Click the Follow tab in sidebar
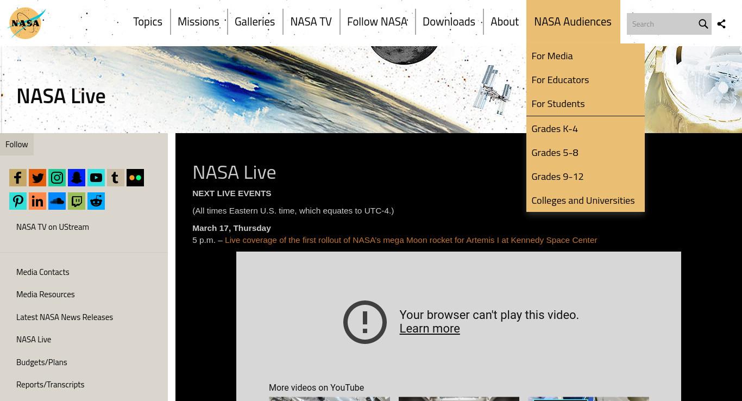 pyautogui.click(x=17, y=145)
